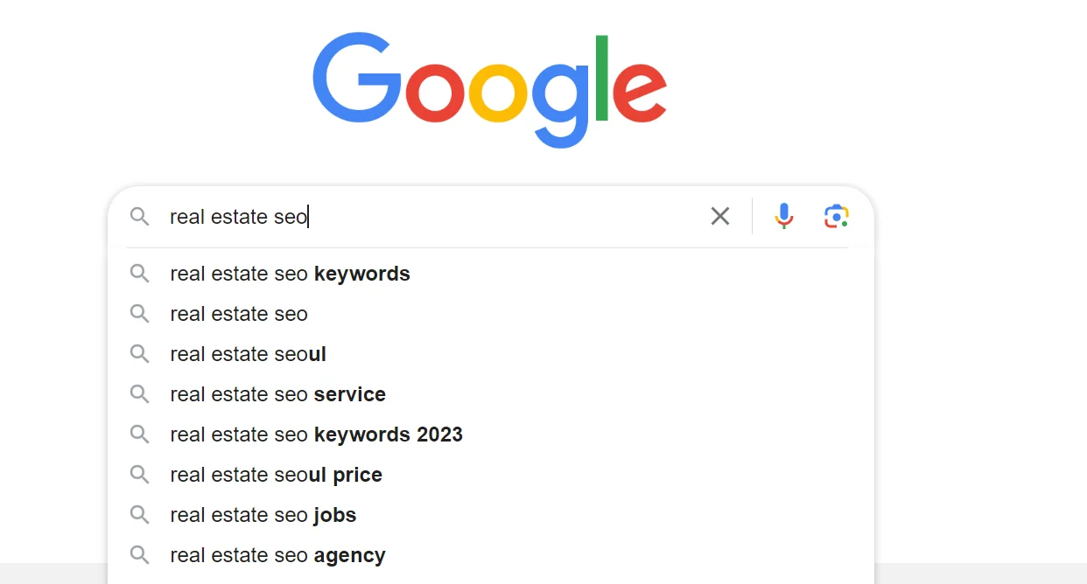The width and height of the screenshot is (1087, 584).
Task: Click search icon beside 'seoul' suggestion
Action: (139, 354)
